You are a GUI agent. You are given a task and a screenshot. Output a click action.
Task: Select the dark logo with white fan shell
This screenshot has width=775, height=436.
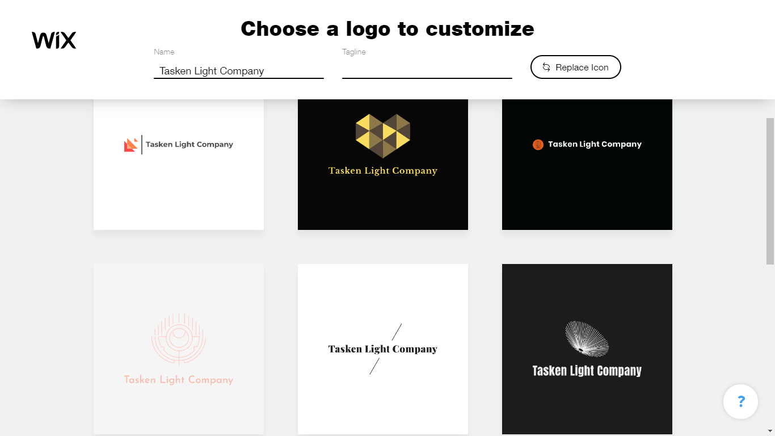(x=587, y=349)
